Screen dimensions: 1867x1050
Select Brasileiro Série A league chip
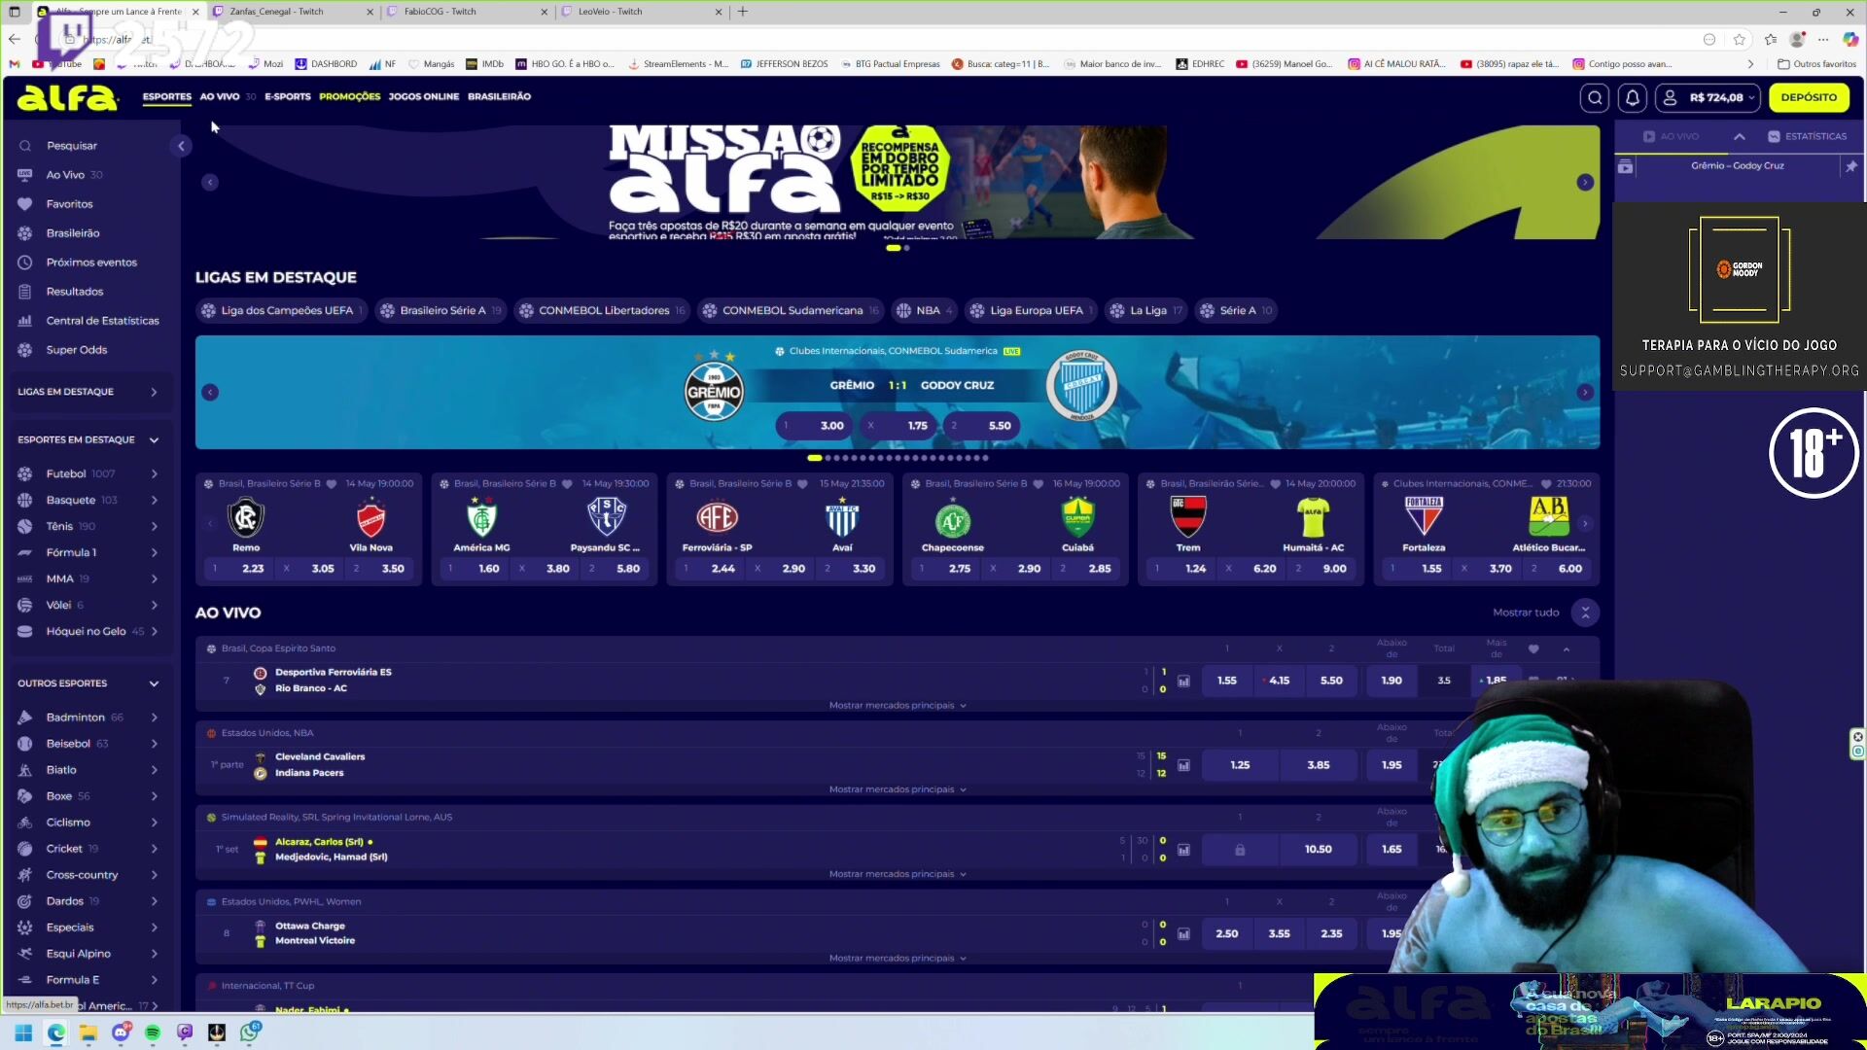(x=441, y=310)
